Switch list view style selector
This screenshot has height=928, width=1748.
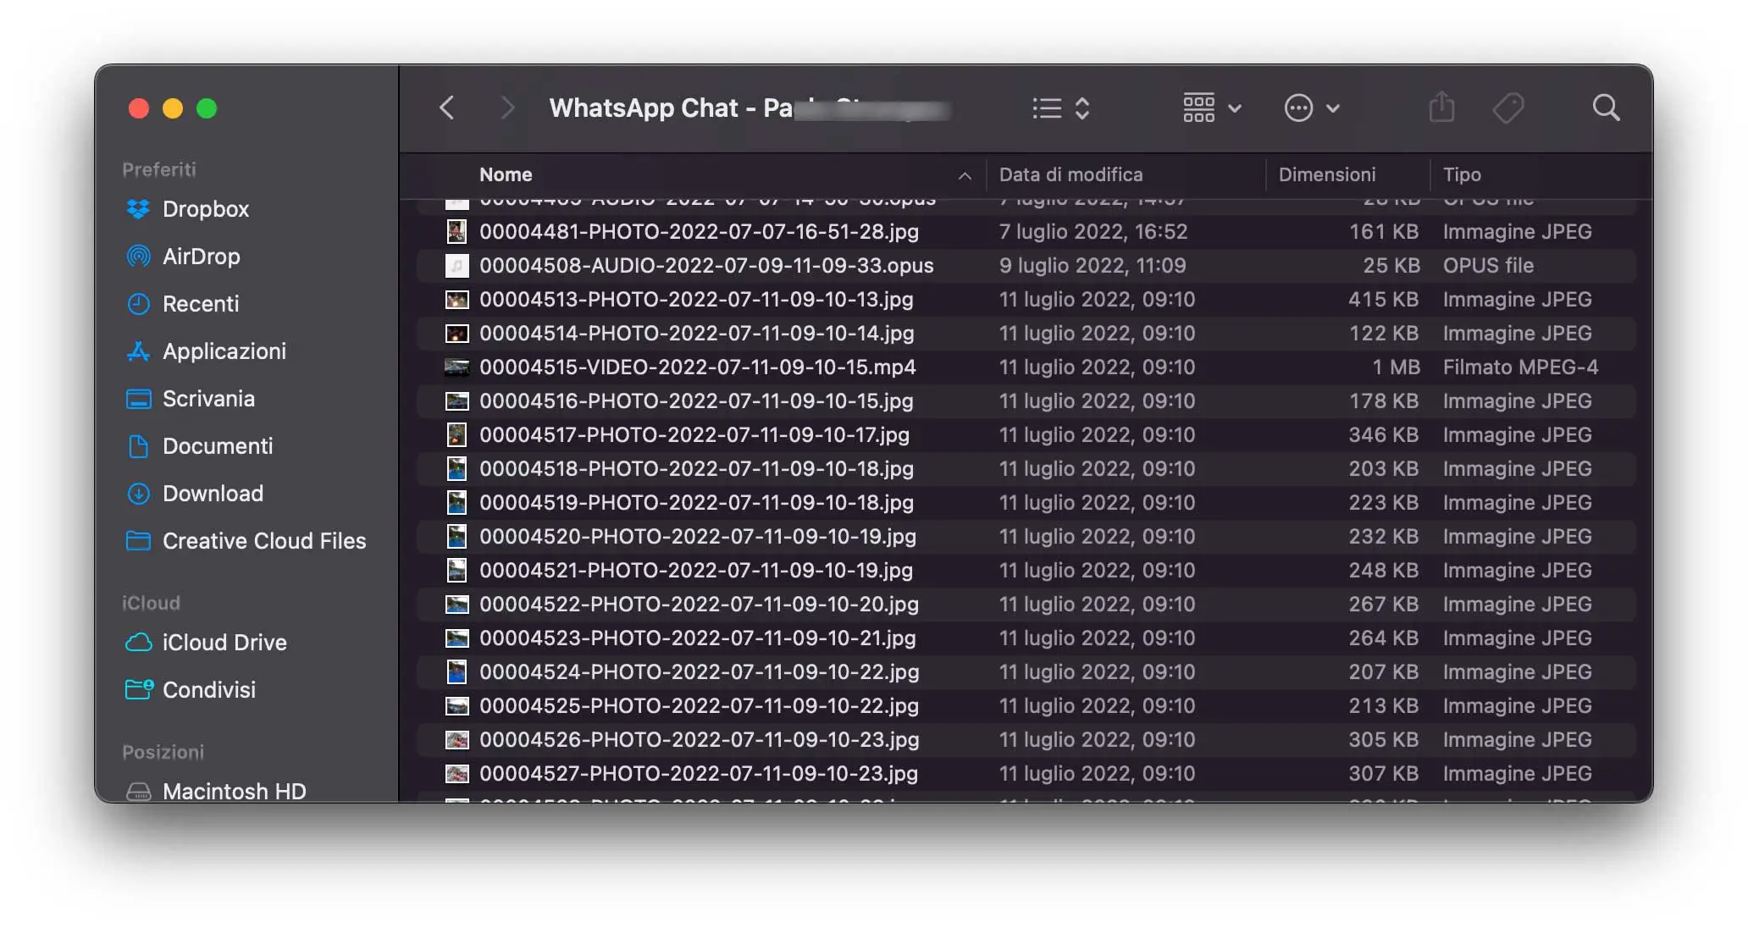(1060, 108)
